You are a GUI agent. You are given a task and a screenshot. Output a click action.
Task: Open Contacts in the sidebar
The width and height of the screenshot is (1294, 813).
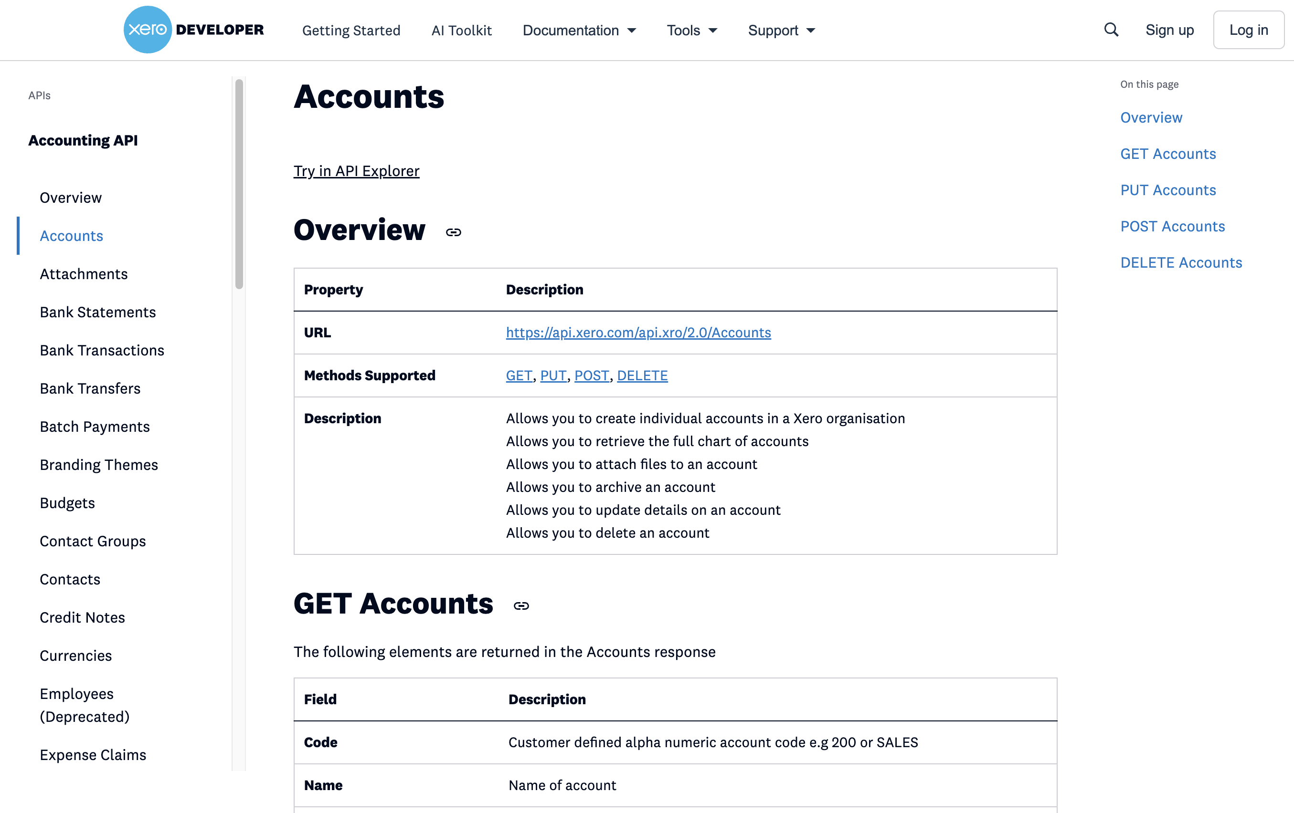coord(70,579)
